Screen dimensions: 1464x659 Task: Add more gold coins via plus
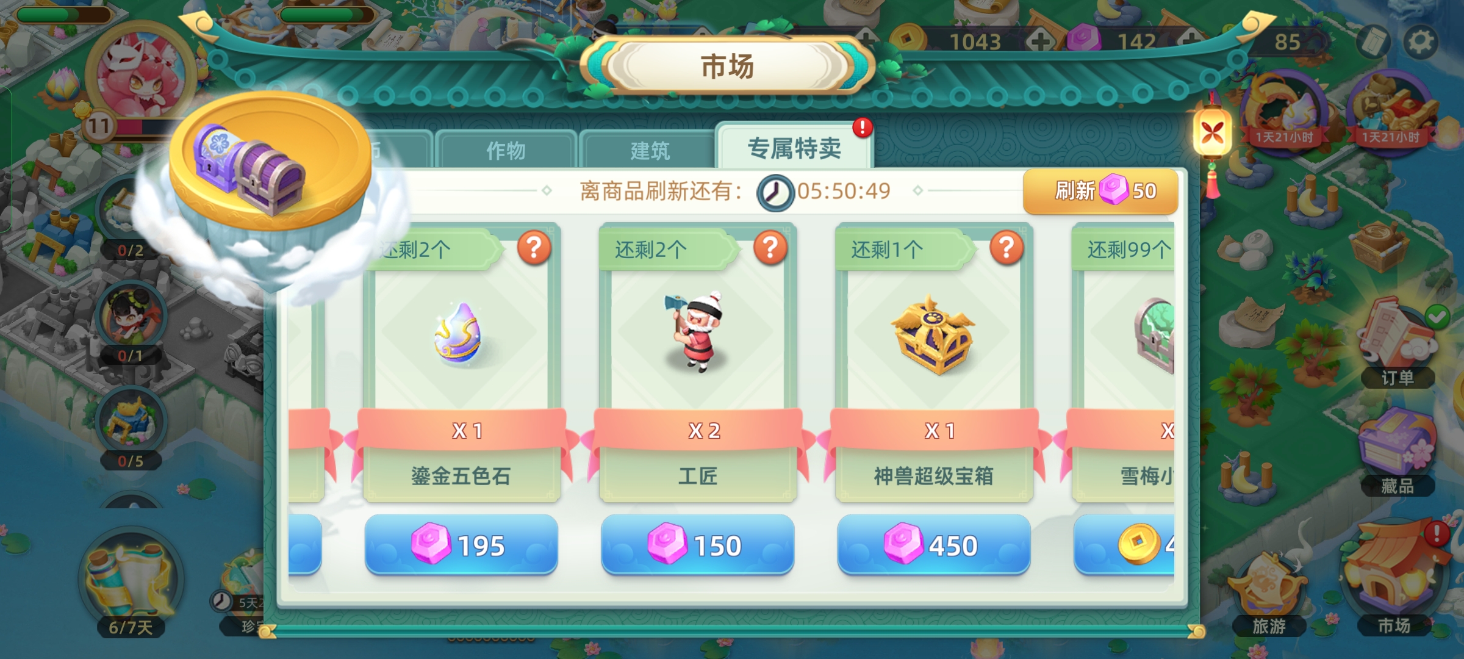click(x=1041, y=41)
